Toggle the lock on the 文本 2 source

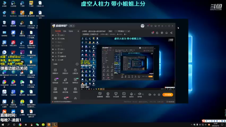coord(56,35)
